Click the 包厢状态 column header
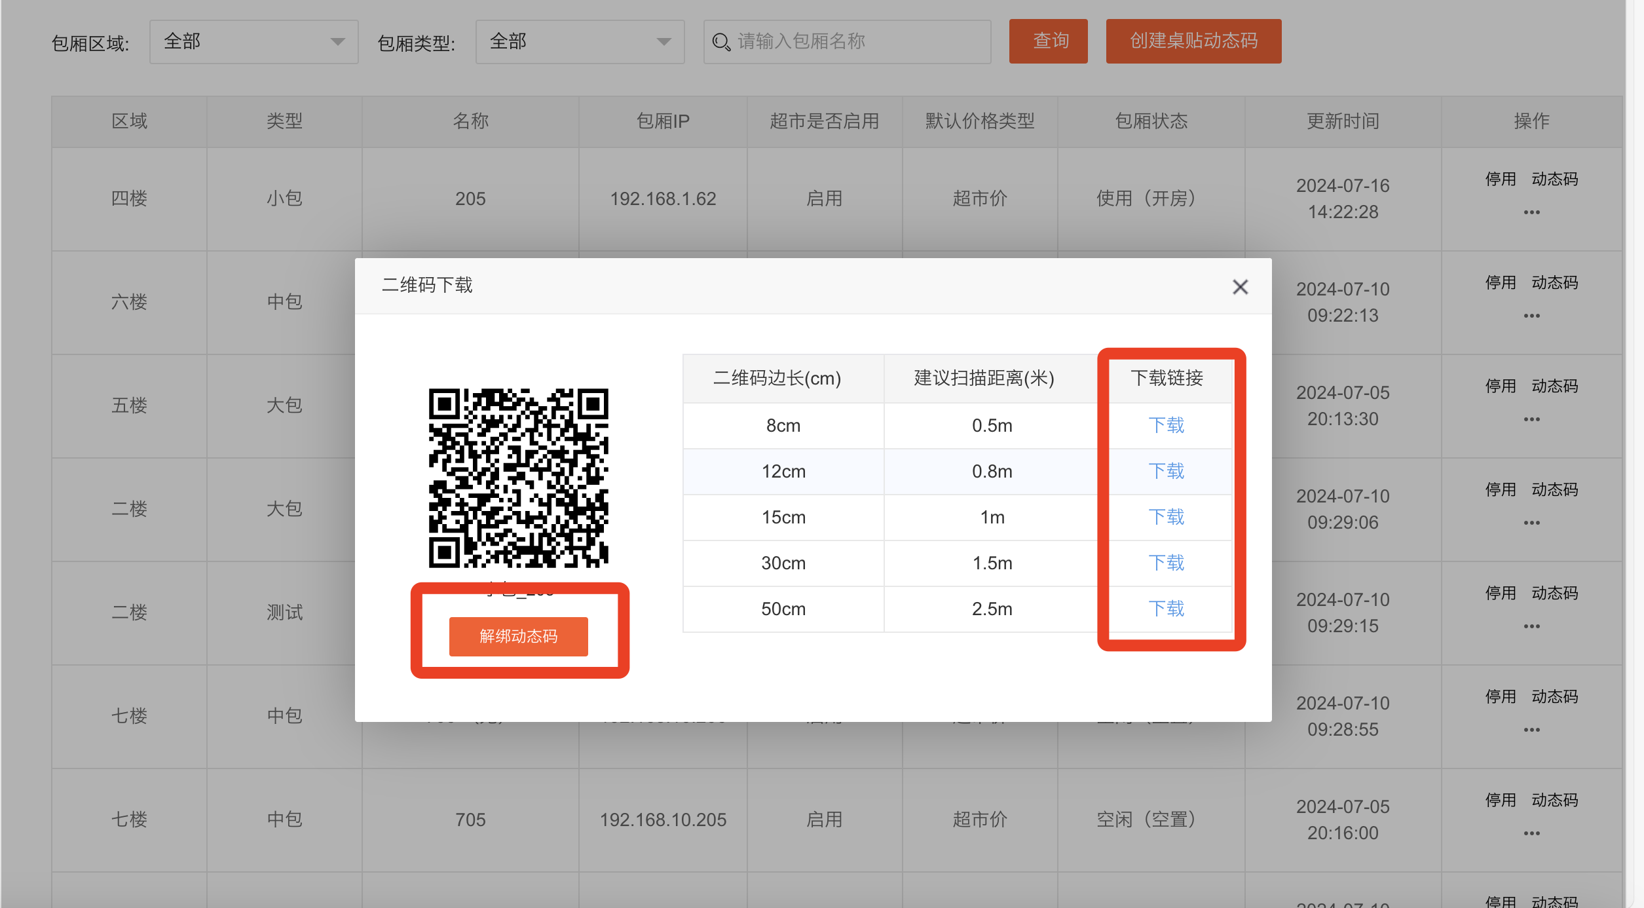The image size is (1644, 908). 1151,121
